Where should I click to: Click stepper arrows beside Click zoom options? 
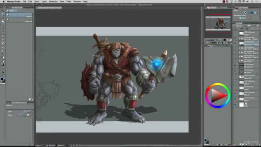pos(31,111)
